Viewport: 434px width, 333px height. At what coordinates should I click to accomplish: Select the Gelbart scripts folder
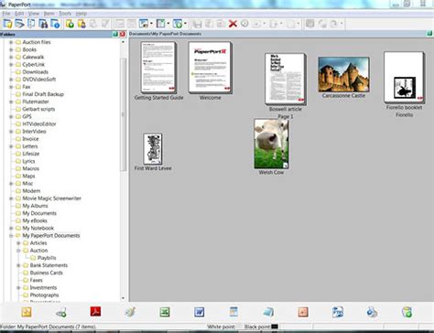click(x=38, y=109)
